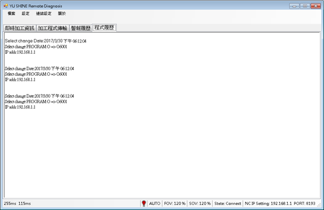Open the 連結設定 menu
The height and width of the screenshot is (210, 324).
[x=44, y=13]
